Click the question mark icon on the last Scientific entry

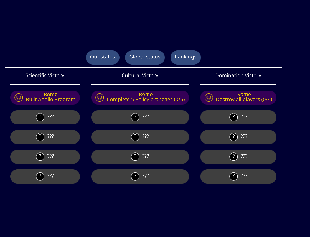click(x=40, y=176)
